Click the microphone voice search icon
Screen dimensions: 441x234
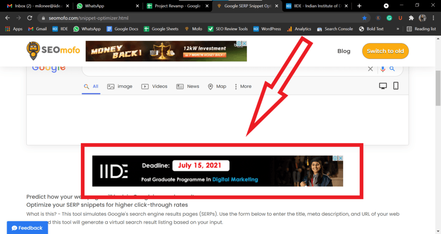click(x=382, y=69)
